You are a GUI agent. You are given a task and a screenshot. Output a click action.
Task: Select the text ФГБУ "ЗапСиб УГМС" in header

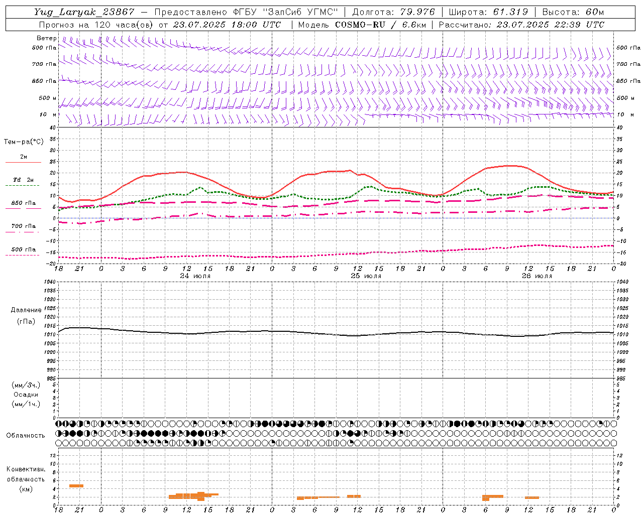[x=286, y=12]
